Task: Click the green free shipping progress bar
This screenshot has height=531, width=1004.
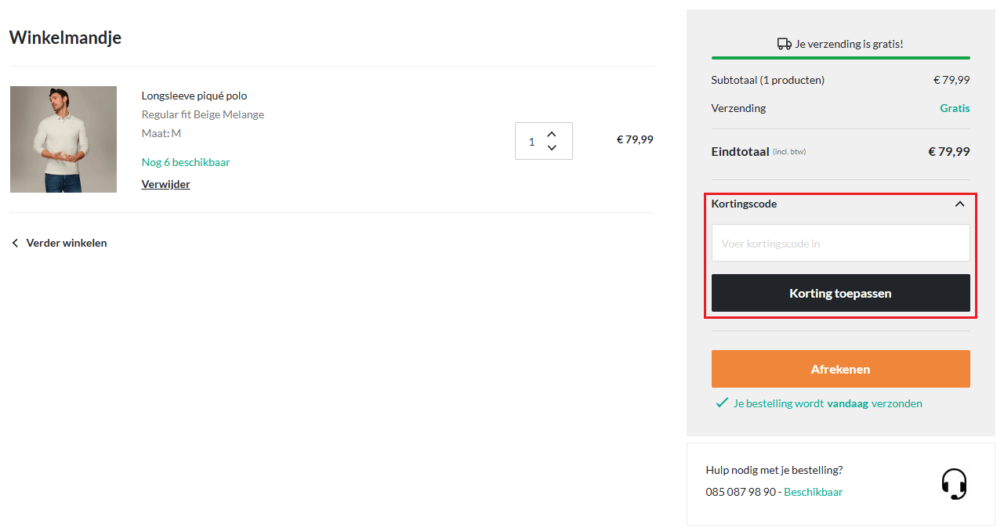Action: 840,58
